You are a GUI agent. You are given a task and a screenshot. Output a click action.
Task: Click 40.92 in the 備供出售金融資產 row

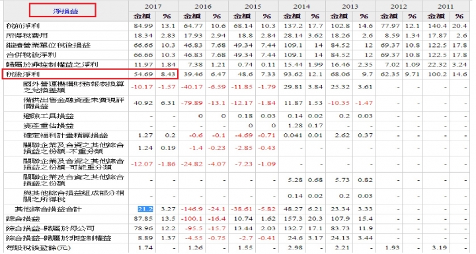coord(143,103)
